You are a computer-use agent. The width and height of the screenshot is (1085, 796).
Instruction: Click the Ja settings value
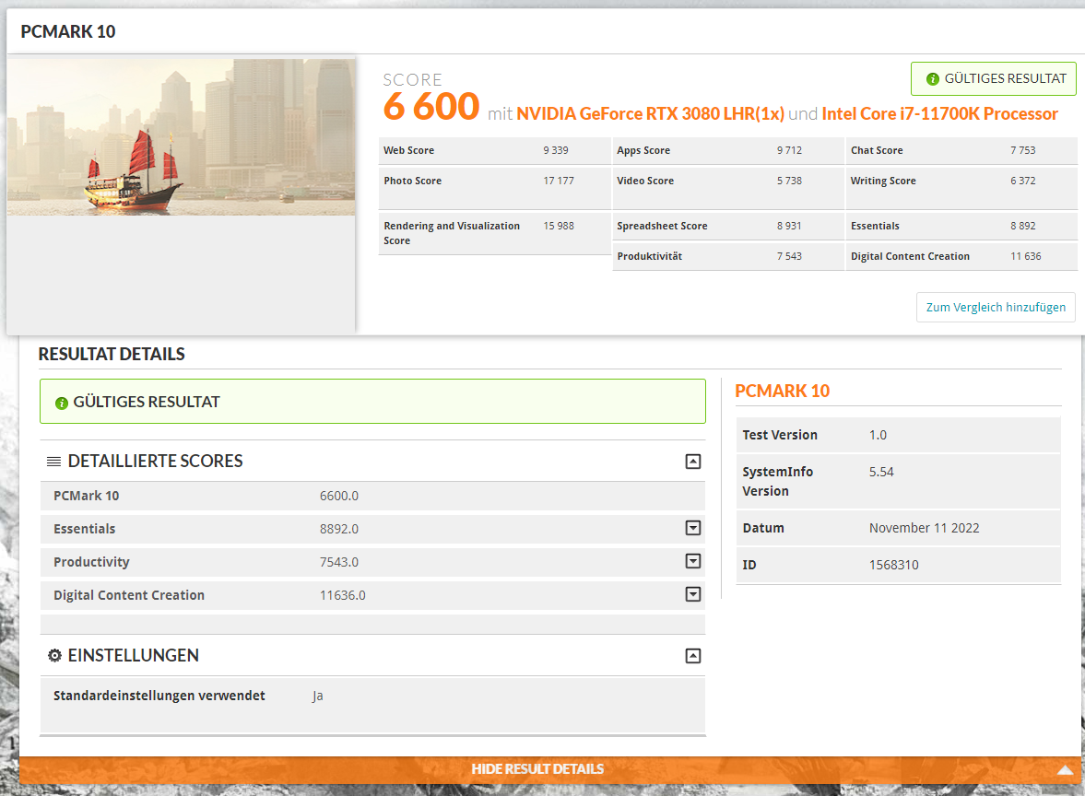[318, 696]
